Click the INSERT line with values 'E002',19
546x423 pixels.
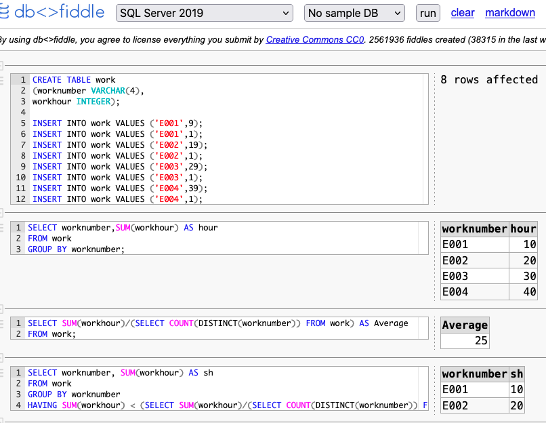[120, 145]
